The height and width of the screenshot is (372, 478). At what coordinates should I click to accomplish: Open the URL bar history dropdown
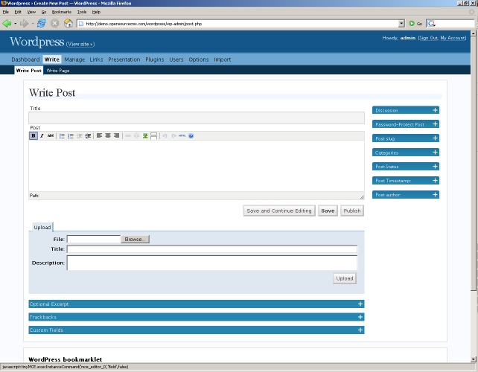(x=401, y=24)
